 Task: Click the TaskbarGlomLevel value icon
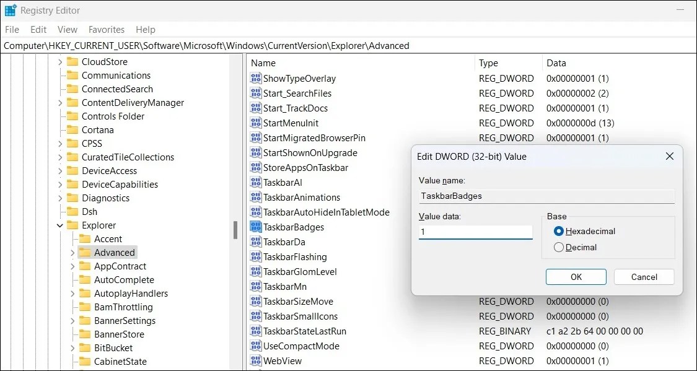point(256,272)
